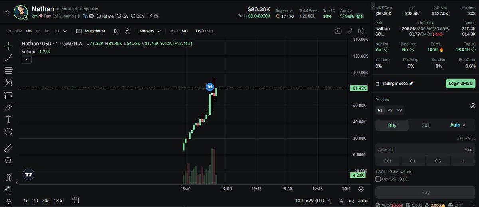
Task: Select the text annotation tool
Action: pyautogui.click(x=8, y=119)
